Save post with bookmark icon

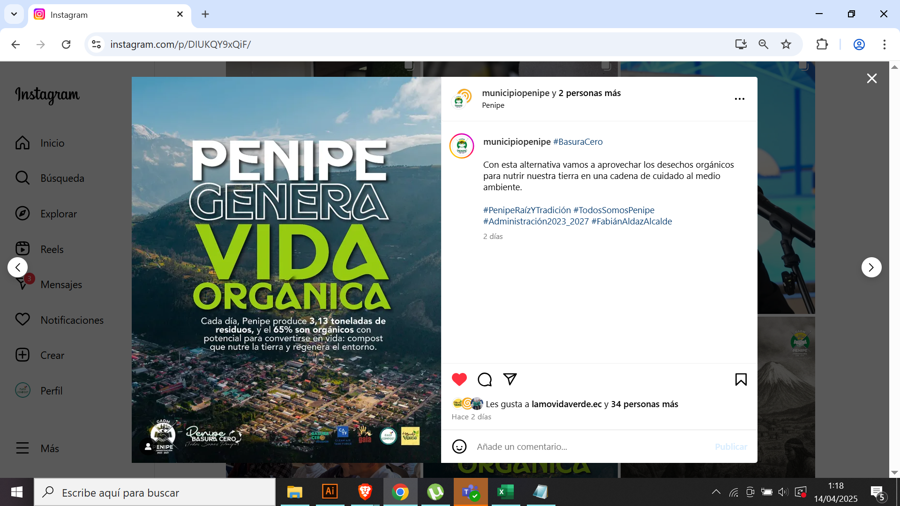click(x=741, y=379)
